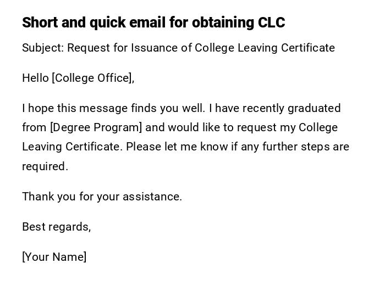Click the word "CLC" in the heading
This screenshot has height=291, width=385.
pos(271,23)
